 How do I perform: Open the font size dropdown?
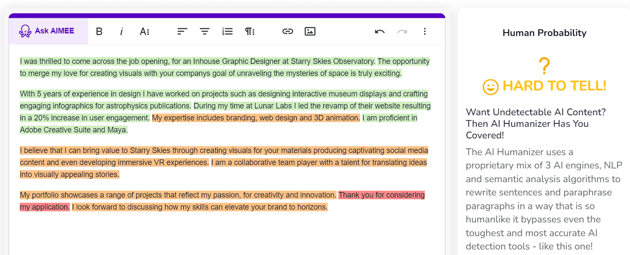pyautogui.click(x=144, y=31)
